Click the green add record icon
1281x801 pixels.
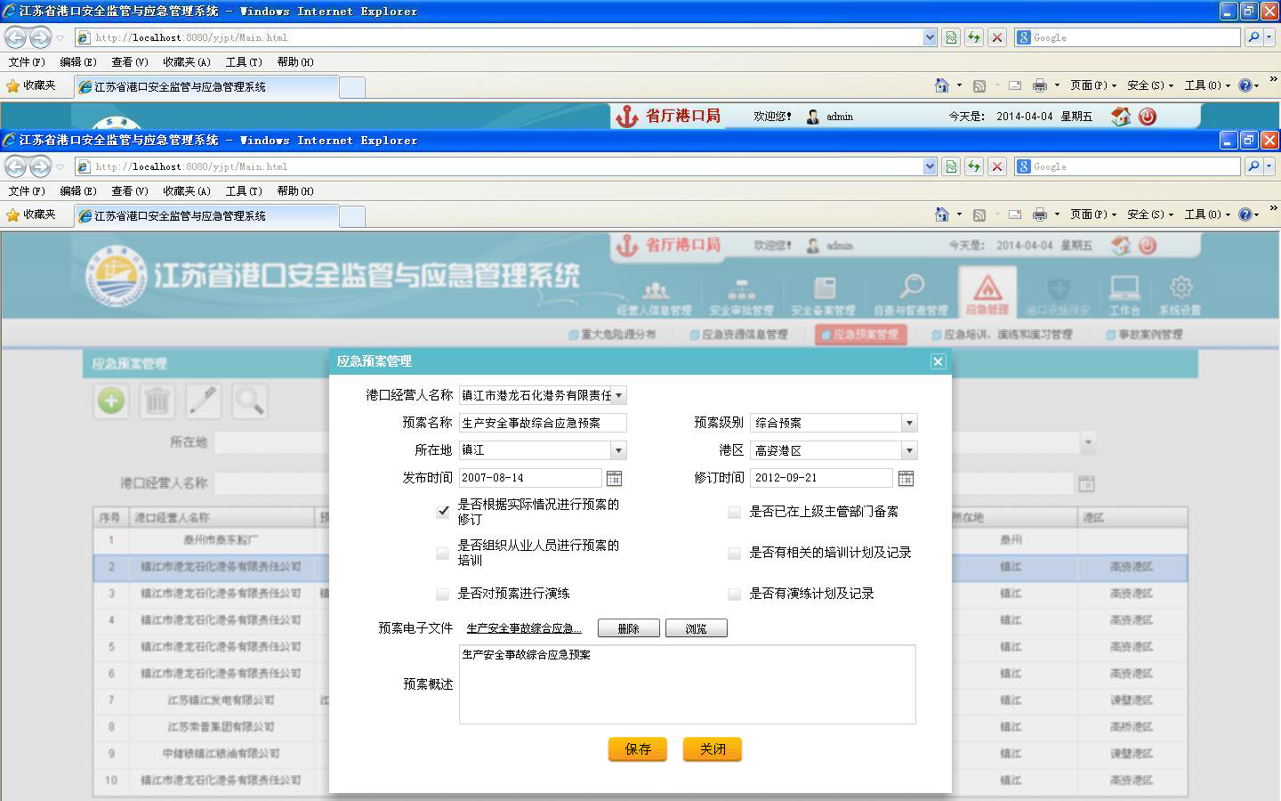point(111,401)
